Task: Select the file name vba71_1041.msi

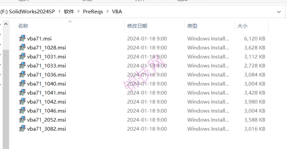Action: tap(47, 93)
